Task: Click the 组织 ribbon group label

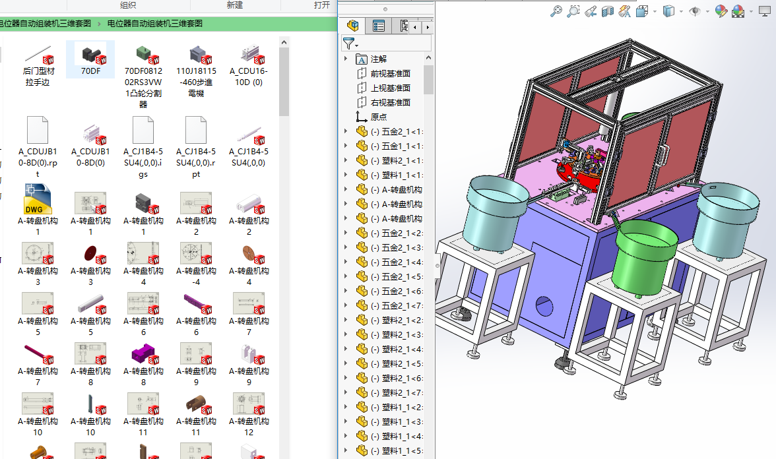Action: [x=128, y=5]
